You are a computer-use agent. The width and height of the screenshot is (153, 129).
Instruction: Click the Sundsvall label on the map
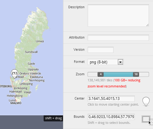point(31,52)
